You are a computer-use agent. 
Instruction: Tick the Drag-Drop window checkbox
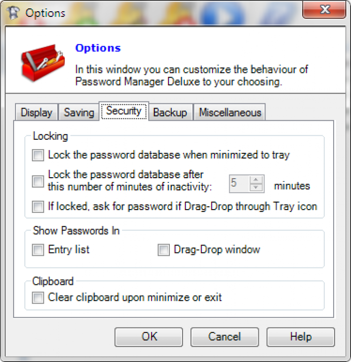(163, 250)
